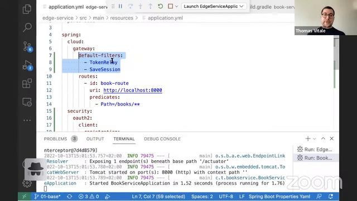Switch to the TERMINAL panel tab

coord(124,139)
